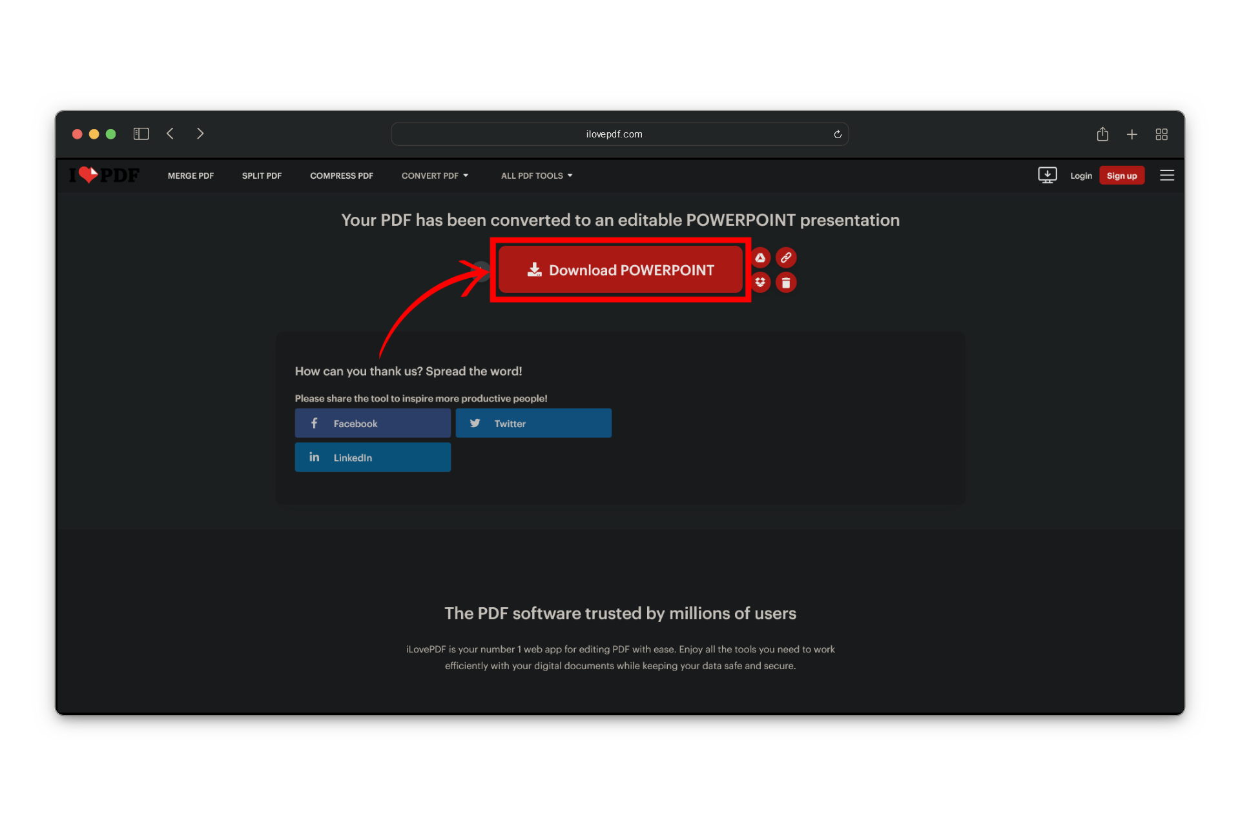This screenshot has width=1240, height=826.
Task: Click the ilovepdf.com address field
Action: pos(614,134)
